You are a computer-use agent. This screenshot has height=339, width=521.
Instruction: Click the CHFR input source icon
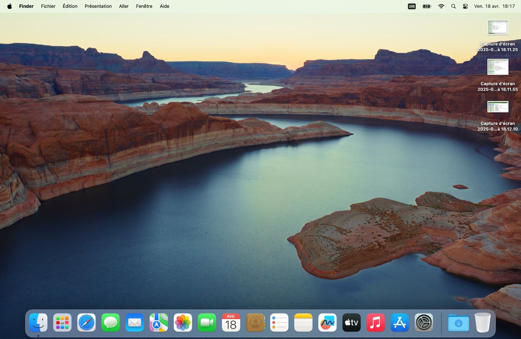[412, 6]
